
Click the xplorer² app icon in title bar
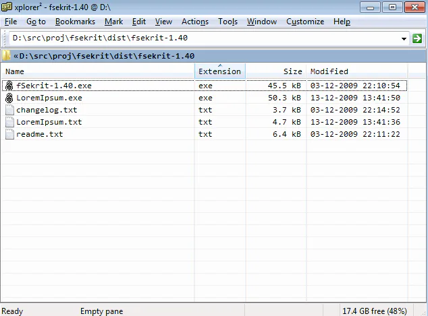(x=7, y=7)
